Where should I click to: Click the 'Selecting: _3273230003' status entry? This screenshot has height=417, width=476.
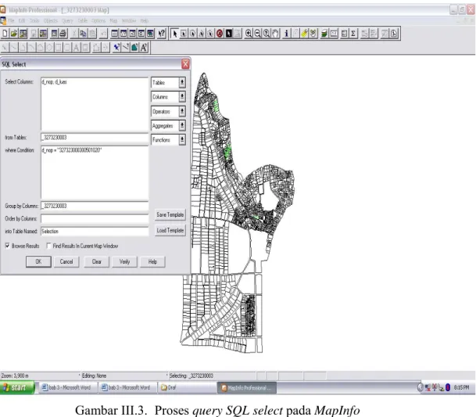pyautogui.click(x=191, y=376)
